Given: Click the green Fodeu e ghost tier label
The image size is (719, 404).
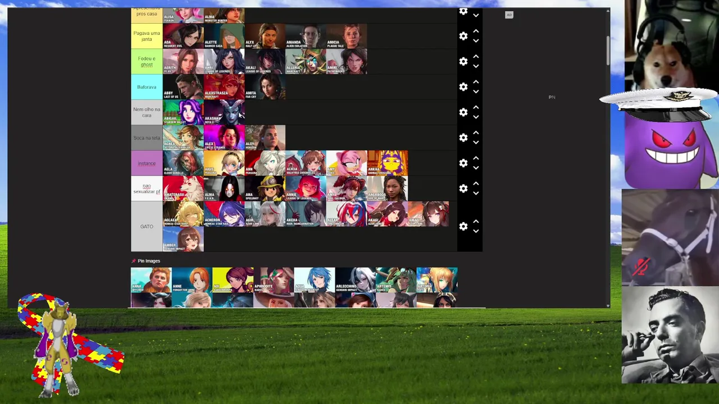Looking at the screenshot, I should click(x=147, y=61).
